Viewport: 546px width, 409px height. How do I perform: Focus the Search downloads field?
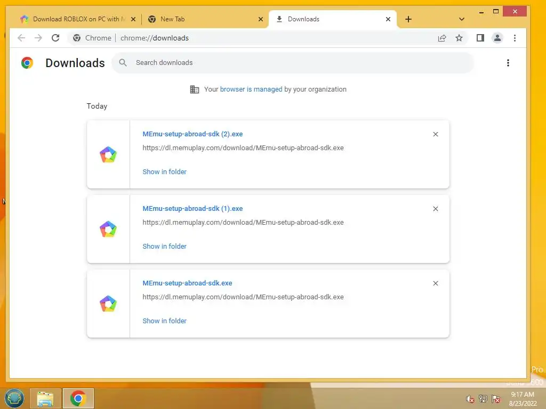pyautogui.click(x=293, y=63)
